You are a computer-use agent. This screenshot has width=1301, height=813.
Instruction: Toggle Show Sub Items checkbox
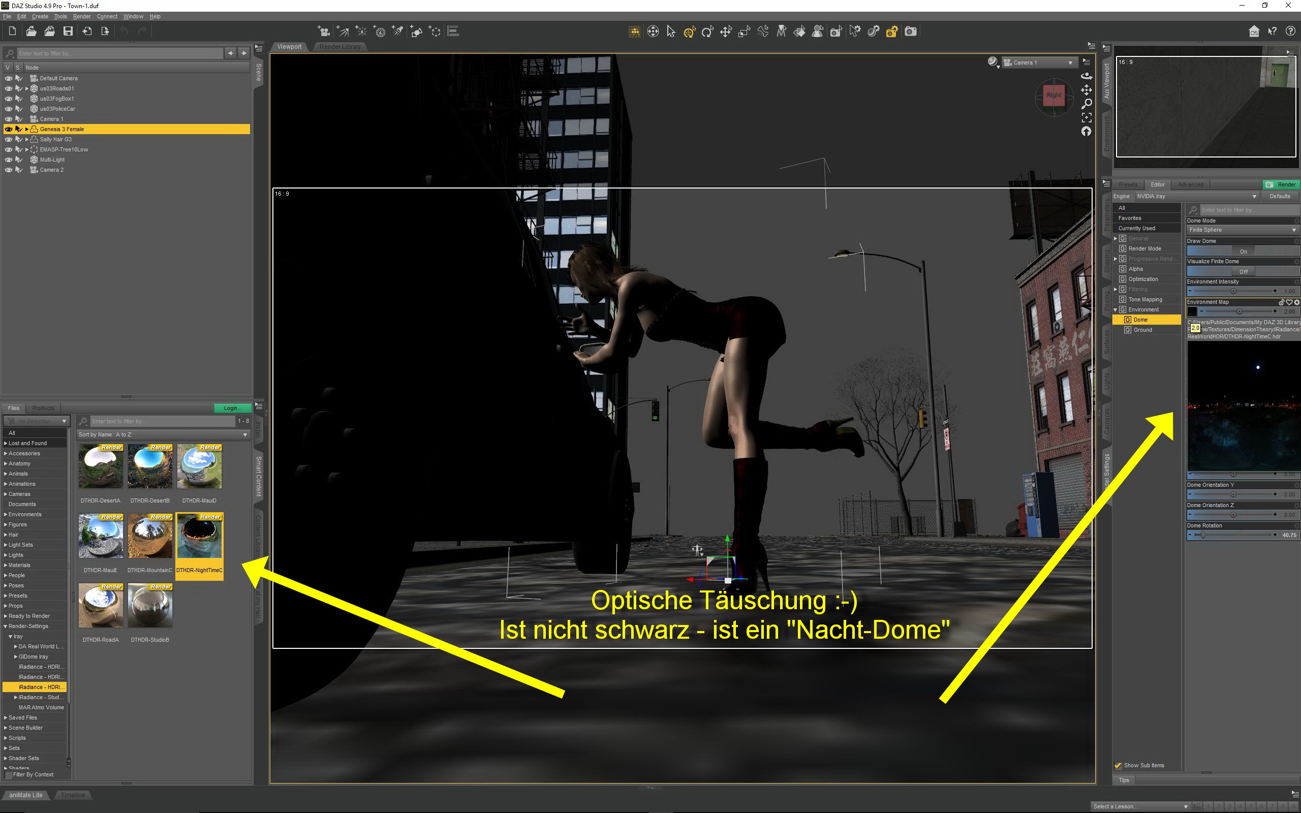[1118, 765]
